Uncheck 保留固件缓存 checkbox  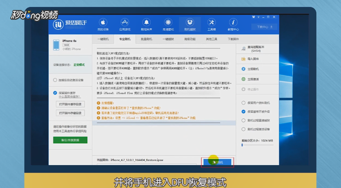coord(55,93)
